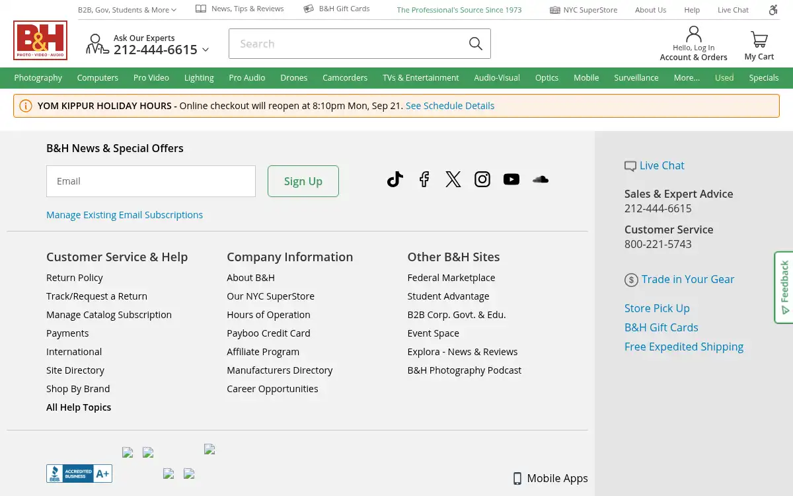Open Store Pick Up link
The image size is (793, 496).
pos(657,308)
